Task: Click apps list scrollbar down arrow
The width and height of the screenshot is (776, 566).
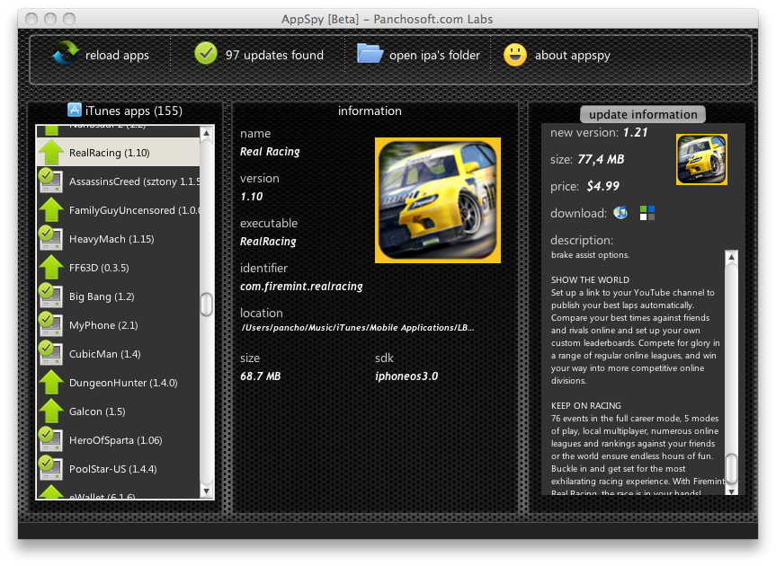Action: pos(207,491)
